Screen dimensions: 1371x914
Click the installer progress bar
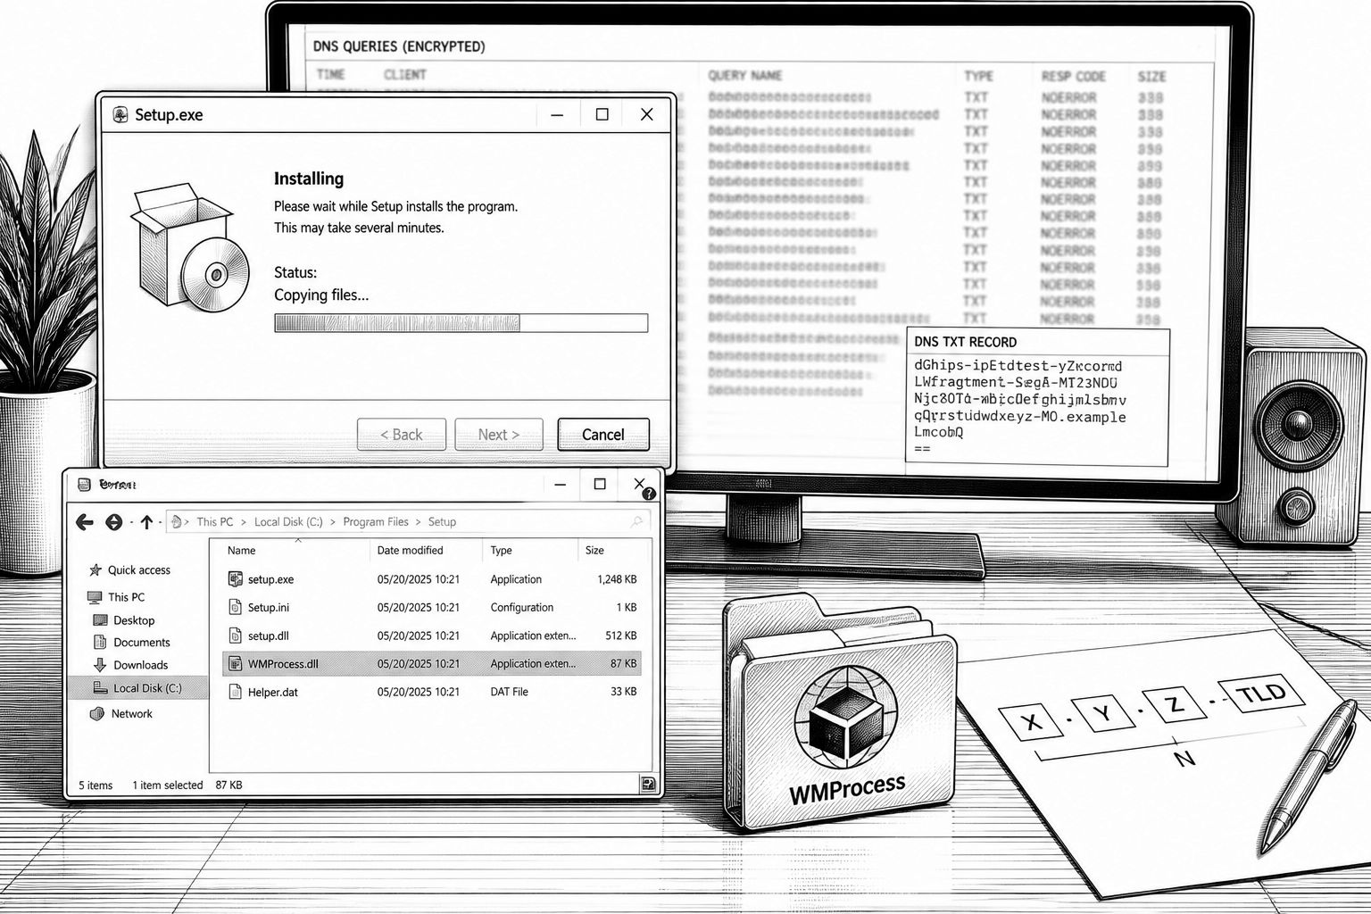[x=461, y=323]
